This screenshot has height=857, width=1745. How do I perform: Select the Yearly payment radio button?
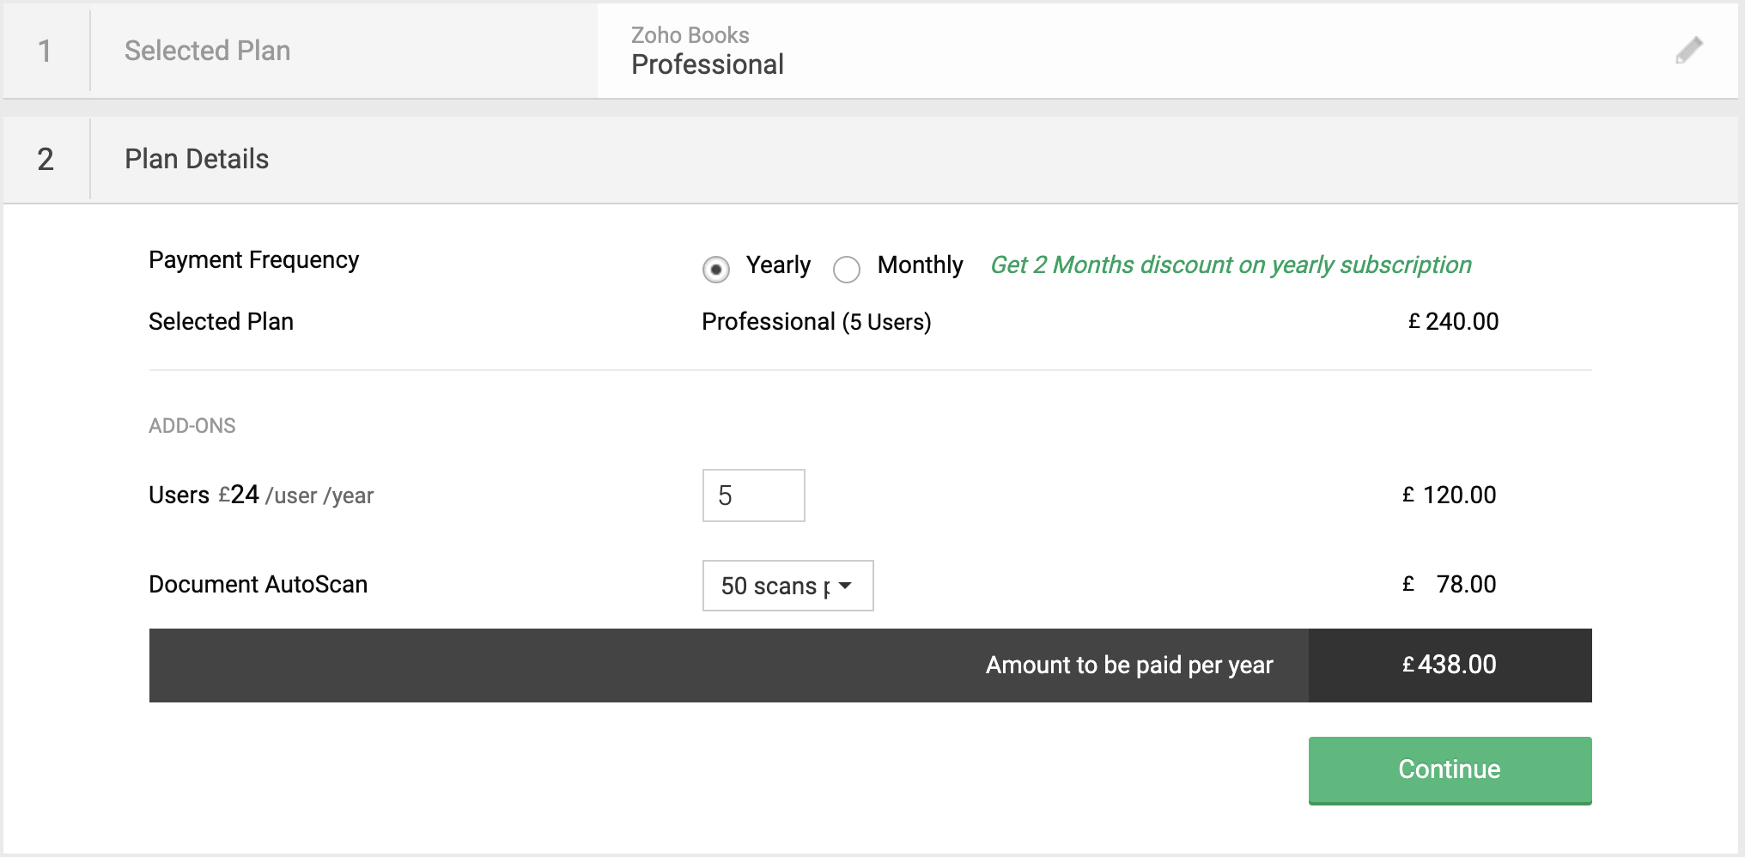pyautogui.click(x=716, y=270)
